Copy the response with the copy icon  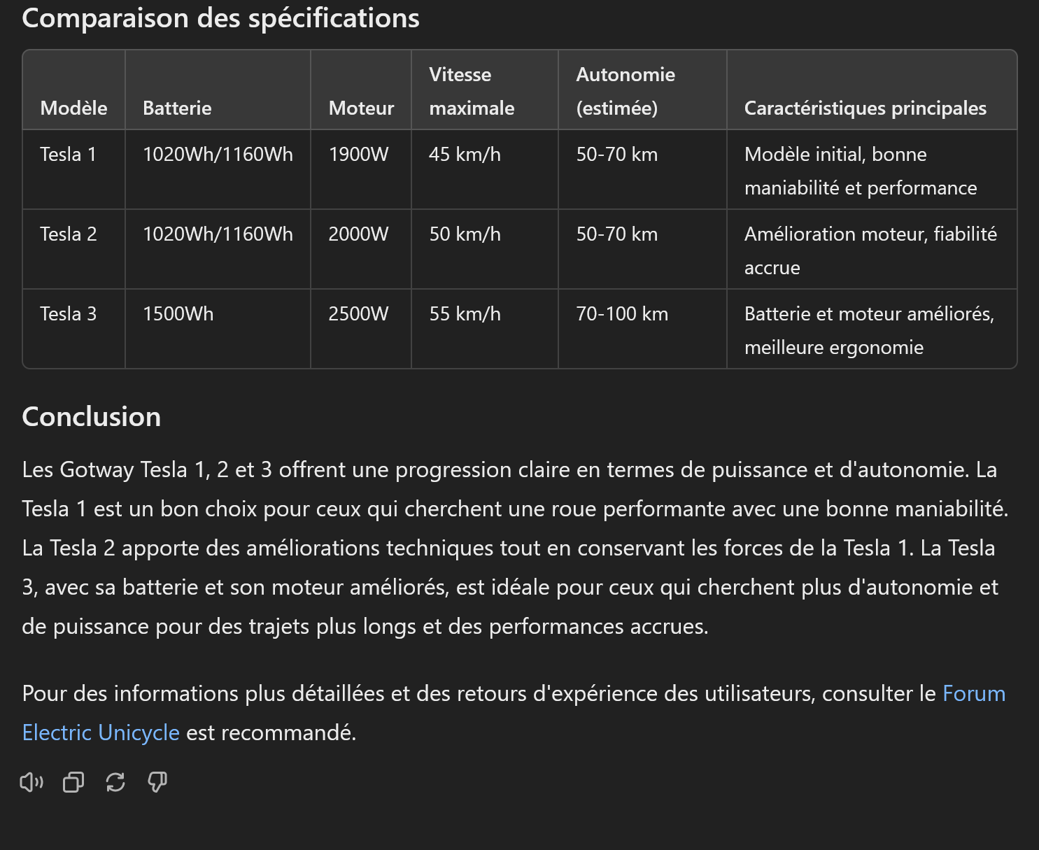pyautogui.click(x=73, y=782)
